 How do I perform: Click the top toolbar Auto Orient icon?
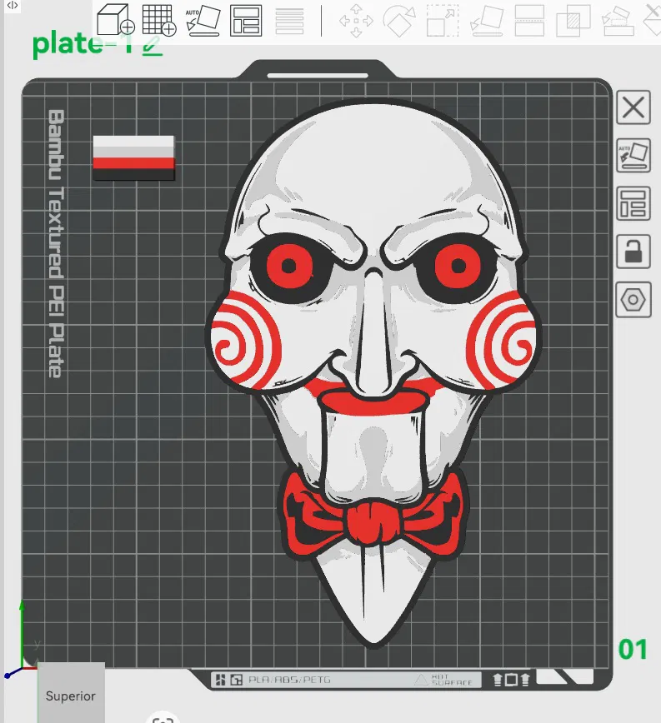tap(203, 20)
